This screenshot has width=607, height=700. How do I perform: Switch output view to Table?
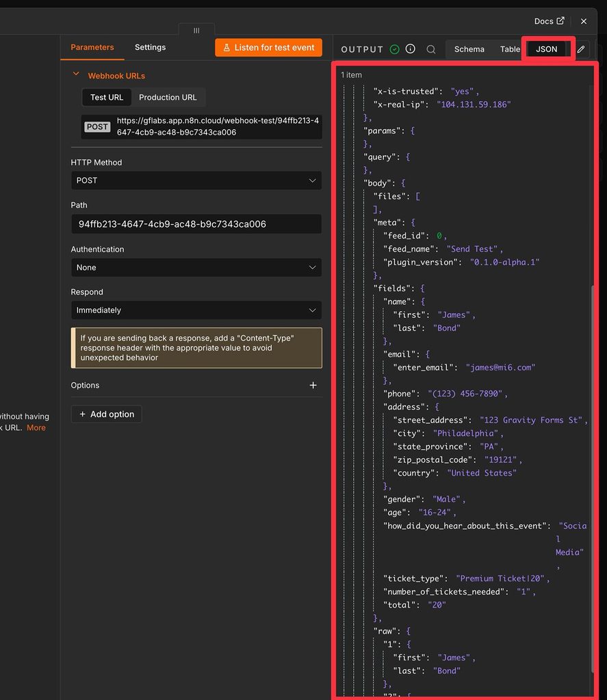510,49
